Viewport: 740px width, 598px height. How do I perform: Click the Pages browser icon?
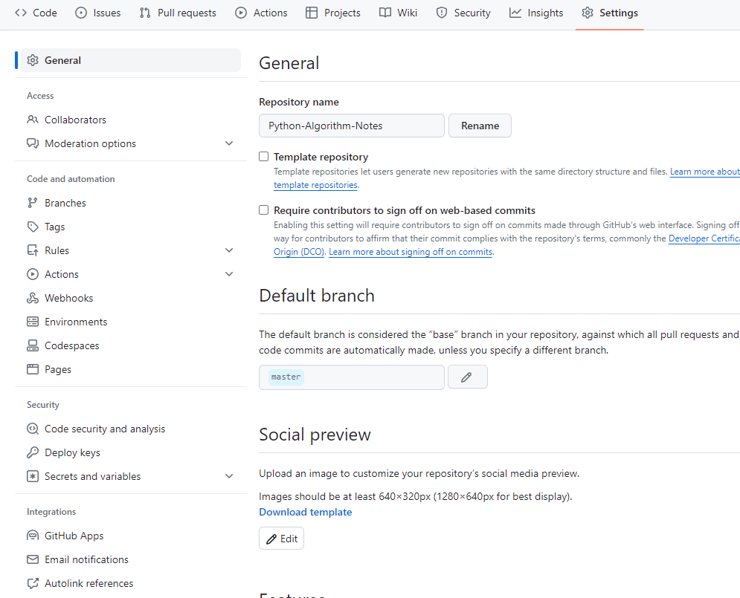pos(33,369)
